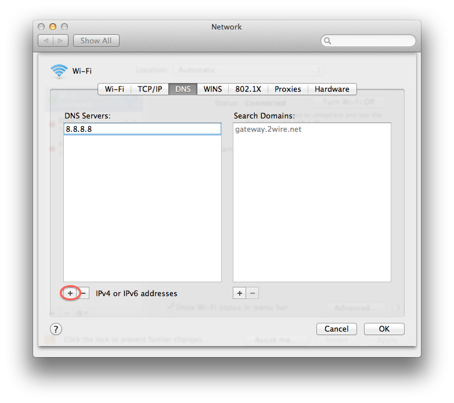Go back using the left arrow button
Viewport: 454px width, 403px height.
46,41
